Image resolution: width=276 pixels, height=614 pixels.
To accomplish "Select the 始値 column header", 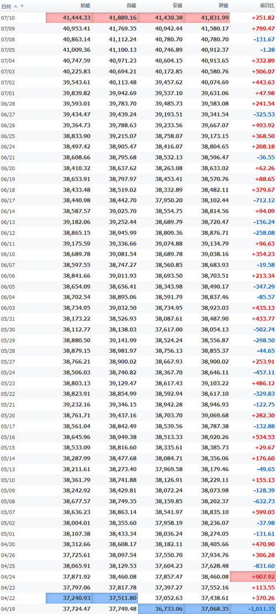I will (86, 6).
